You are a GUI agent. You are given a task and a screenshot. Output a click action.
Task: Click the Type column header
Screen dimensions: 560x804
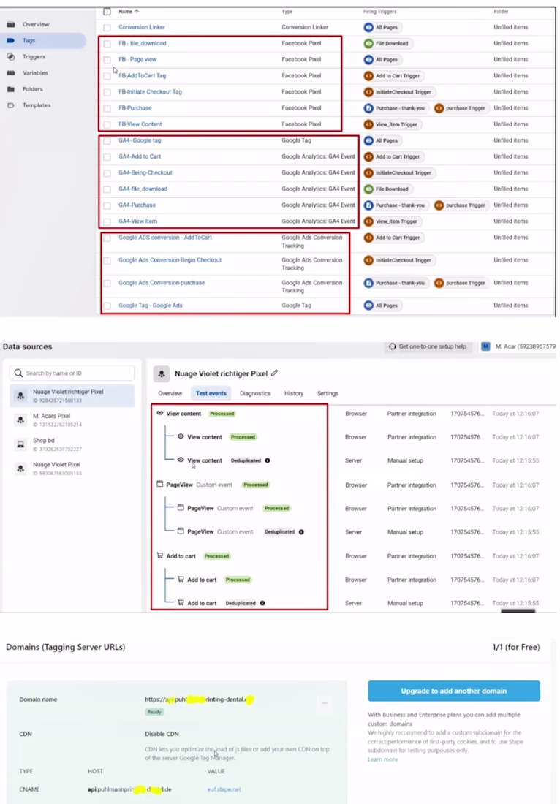[287, 11]
